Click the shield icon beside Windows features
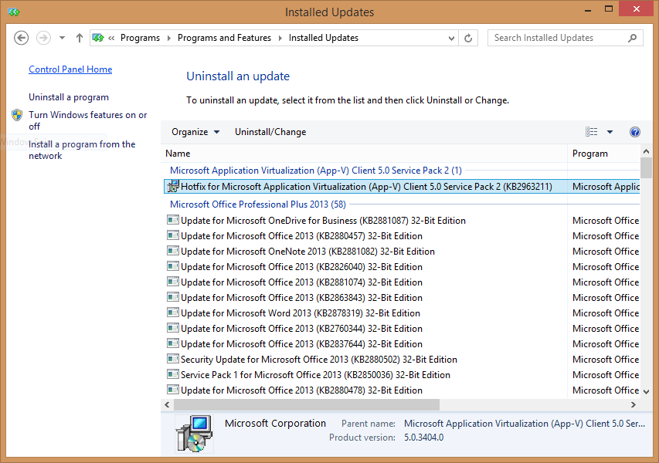This screenshot has height=463, width=659. 17,115
